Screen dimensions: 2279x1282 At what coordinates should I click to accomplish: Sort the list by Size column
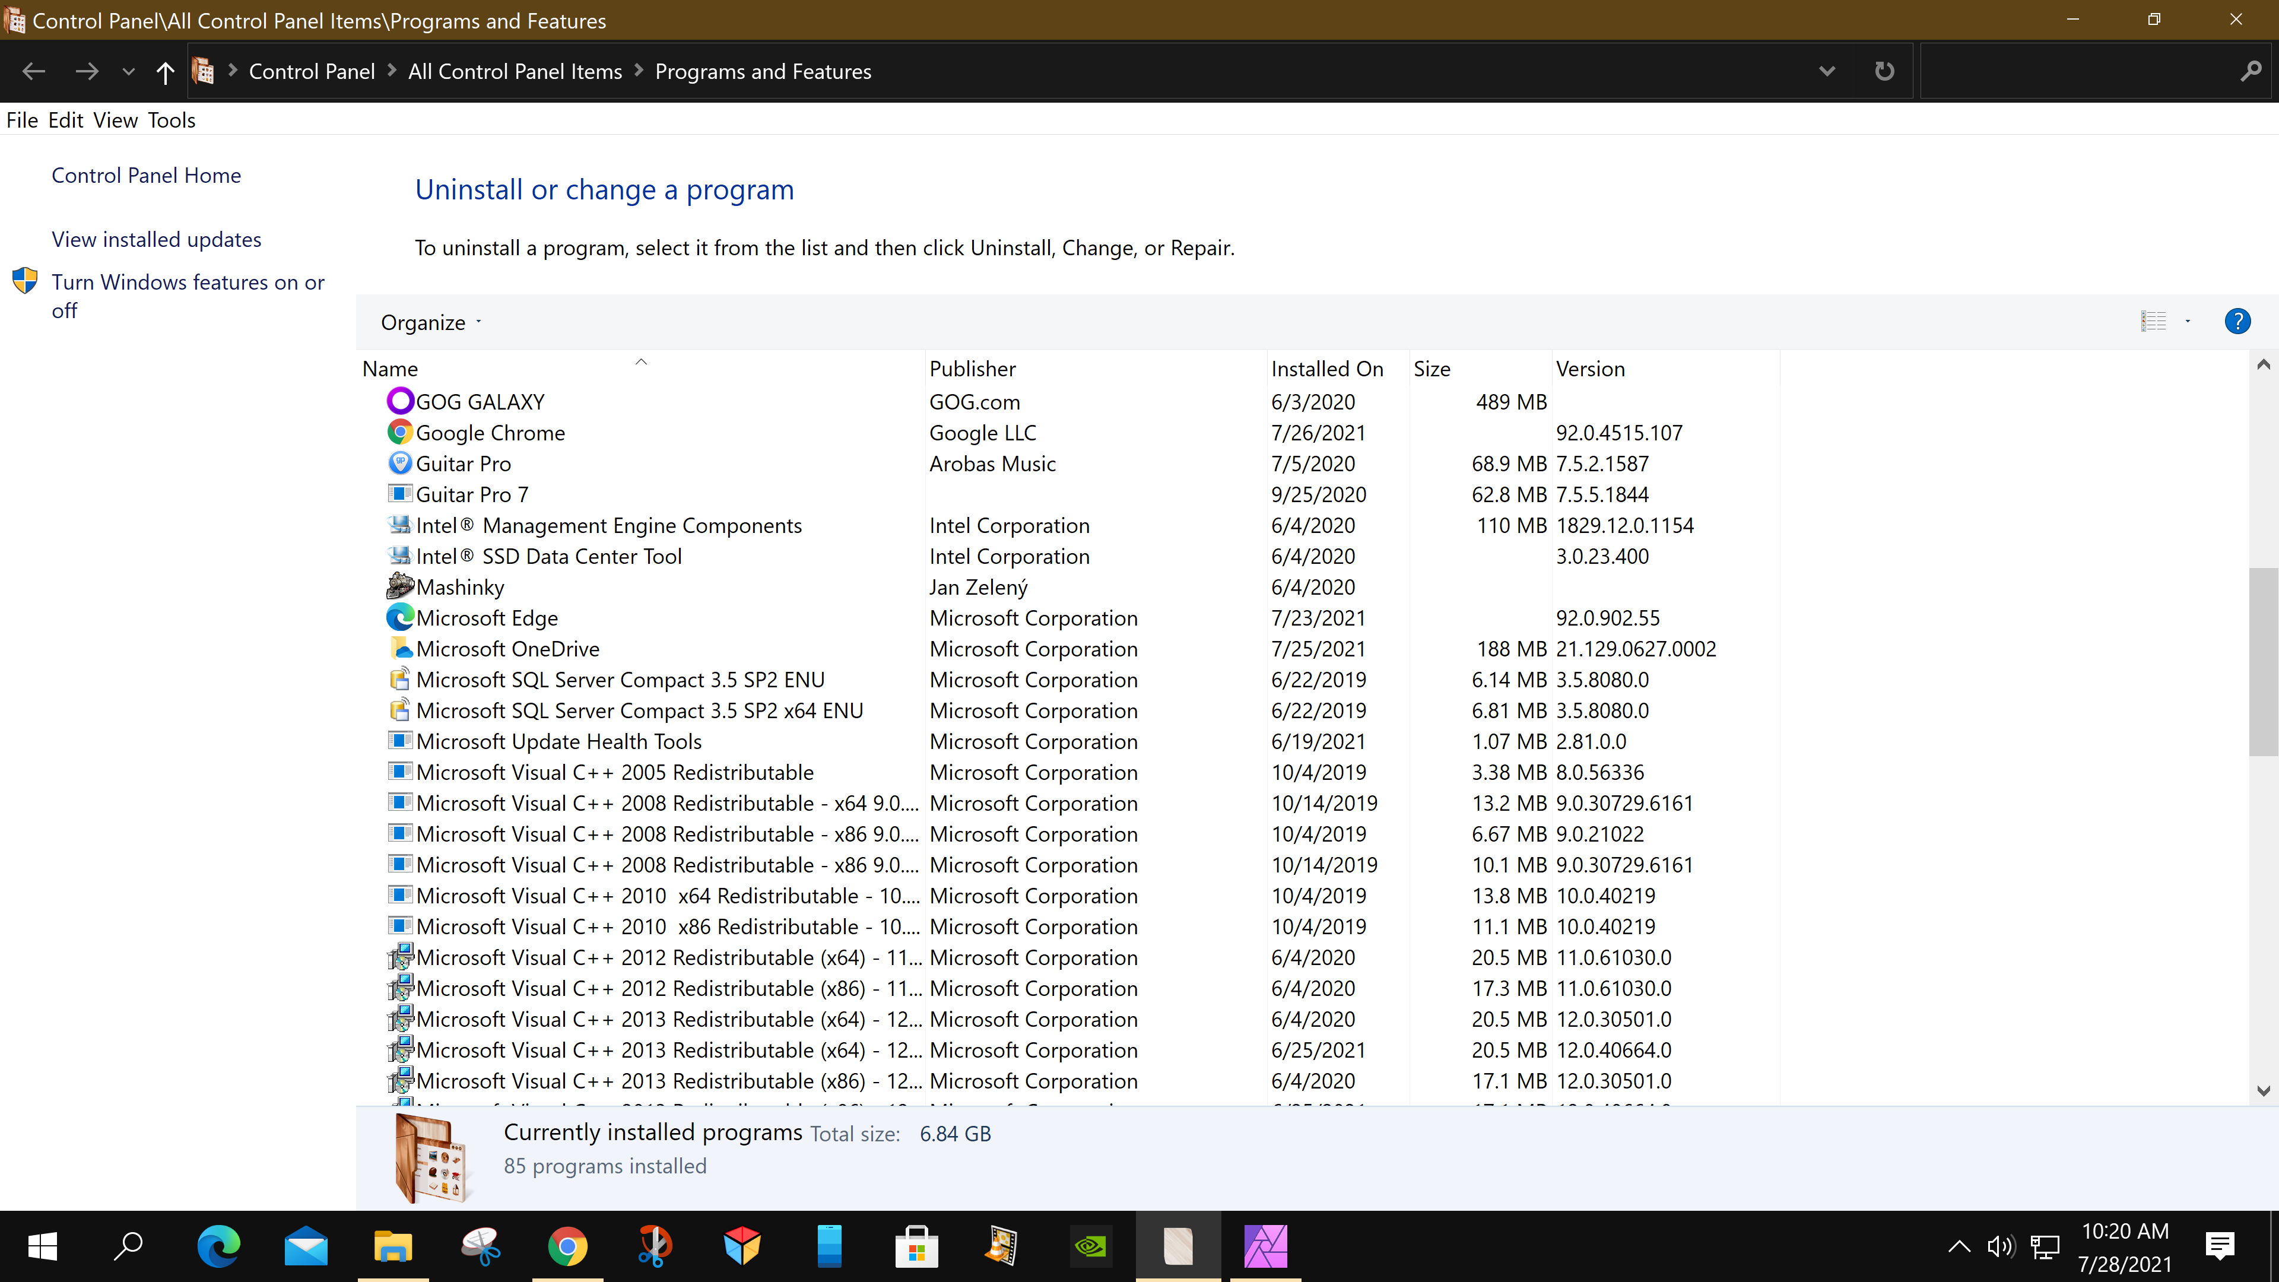[1481, 369]
